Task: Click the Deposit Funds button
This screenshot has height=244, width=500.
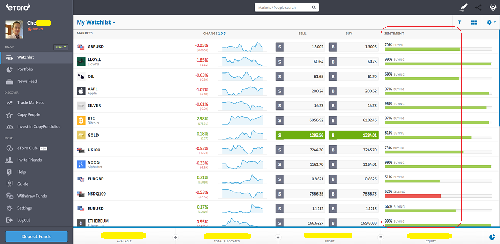Action: (x=36, y=237)
